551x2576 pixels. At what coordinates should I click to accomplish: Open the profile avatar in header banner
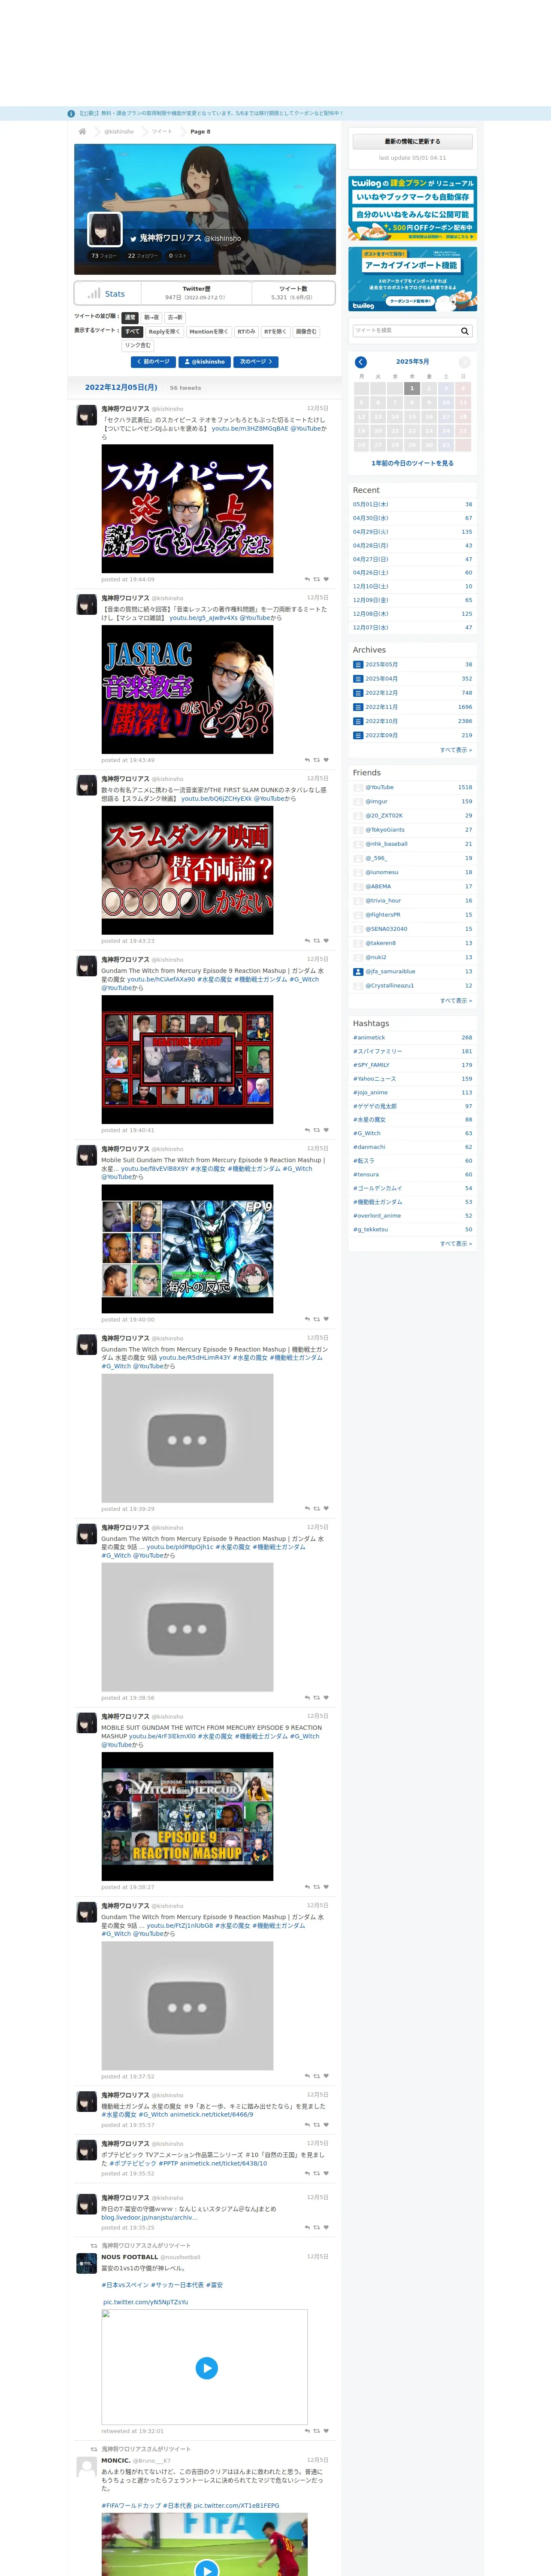coord(105,230)
